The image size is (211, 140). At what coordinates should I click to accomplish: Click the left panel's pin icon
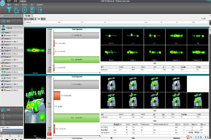[x=22, y=16]
